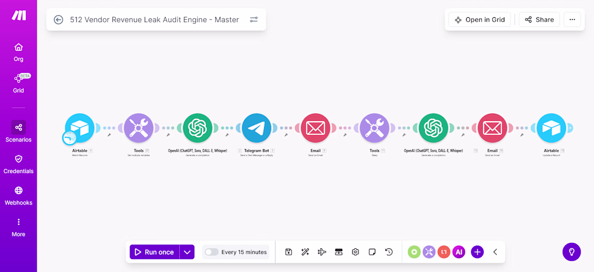
Task: Open the notes sticky icon
Action: 372,252
